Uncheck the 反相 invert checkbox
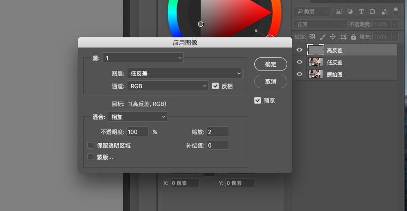Viewport: 407px width, 211px height. tap(215, 86)
